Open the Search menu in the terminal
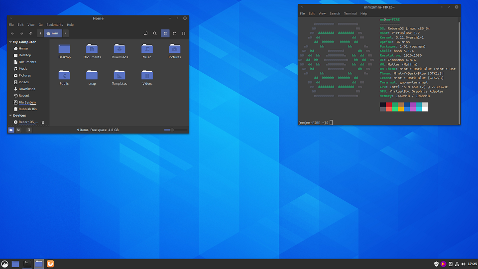Image resolution: width=478 pixels, height=269 pixels. 335,14
